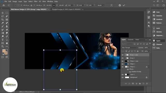Viewport: 166px width, 93px height.
Task: Select the Rectangular Marquee tool
Action: tap(7, 13)
